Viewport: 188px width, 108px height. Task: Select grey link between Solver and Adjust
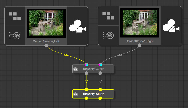point(100,81)
